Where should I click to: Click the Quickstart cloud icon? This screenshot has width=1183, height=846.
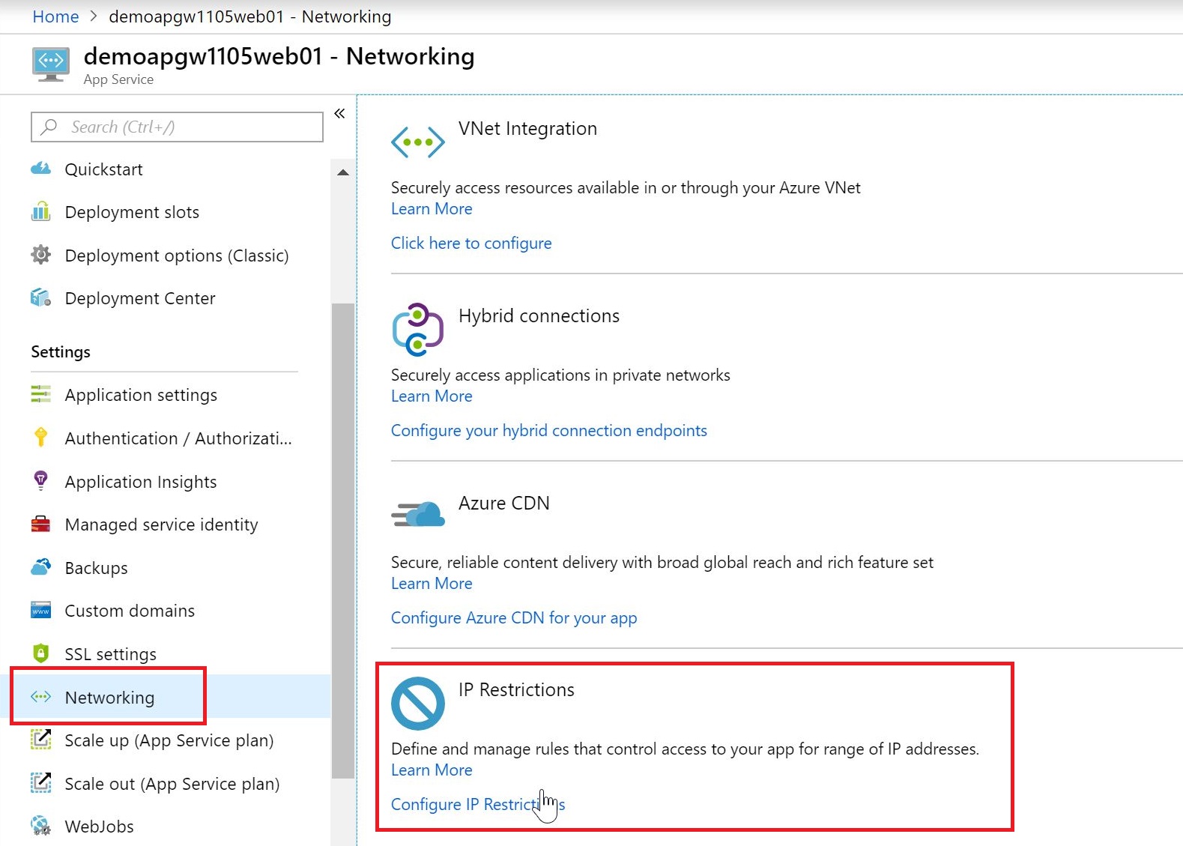[x=40, y=169]
